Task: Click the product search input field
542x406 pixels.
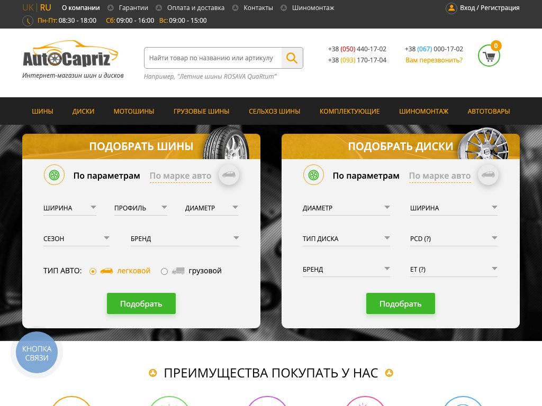Action: coord(213,58)
